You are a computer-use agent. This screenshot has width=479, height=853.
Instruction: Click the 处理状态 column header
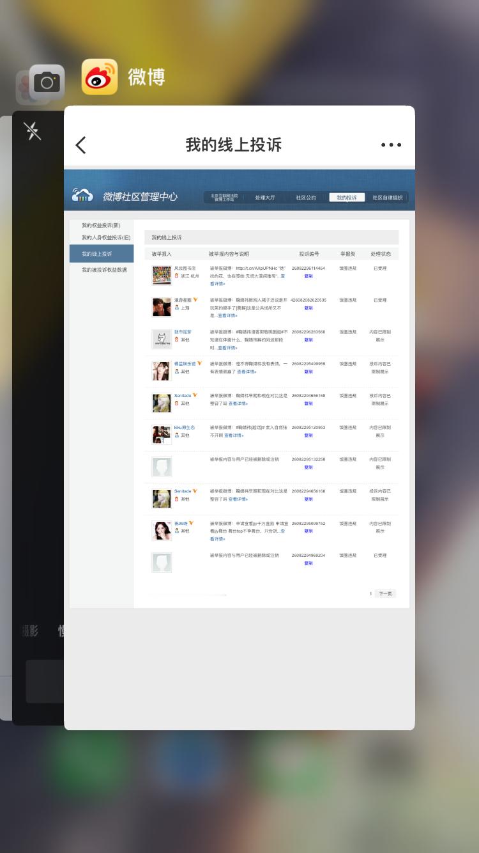[x=381, y=254]
